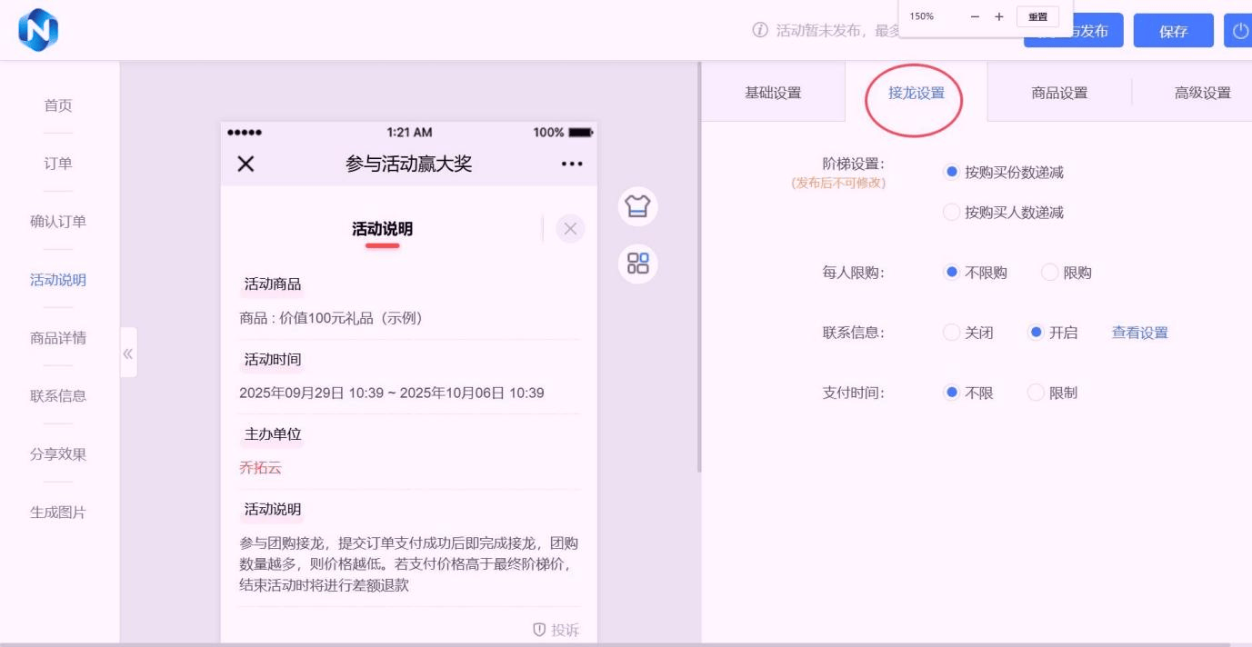Click the power icon button top right
This screenshot has height=647, width=1252.
(1238, 30)
